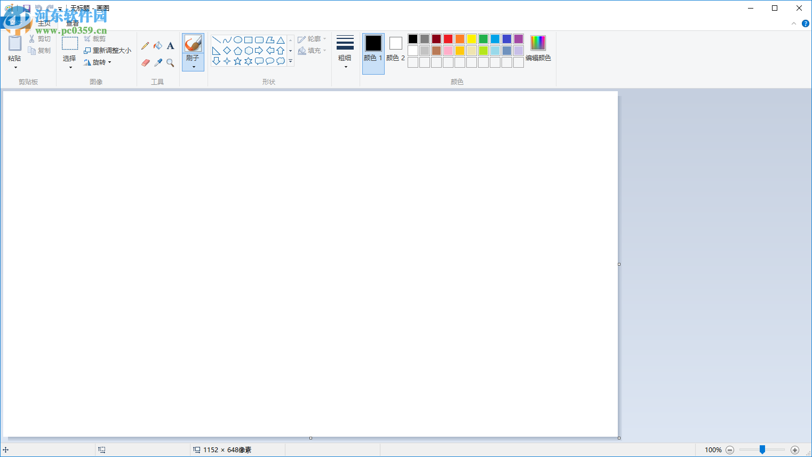
Task: Select the Magnifier tool
Action: [x=171, y=63]
